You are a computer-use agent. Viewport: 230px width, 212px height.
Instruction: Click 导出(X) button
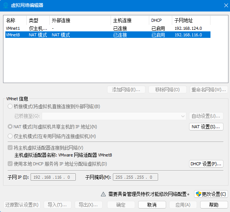coord(88,205)
